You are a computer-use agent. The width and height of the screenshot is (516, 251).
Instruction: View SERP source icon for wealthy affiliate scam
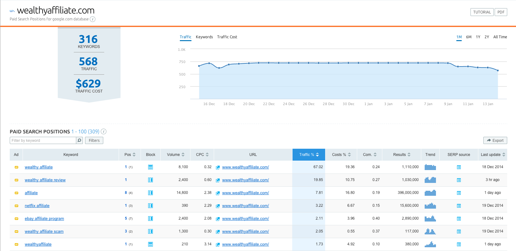point(459,232)
